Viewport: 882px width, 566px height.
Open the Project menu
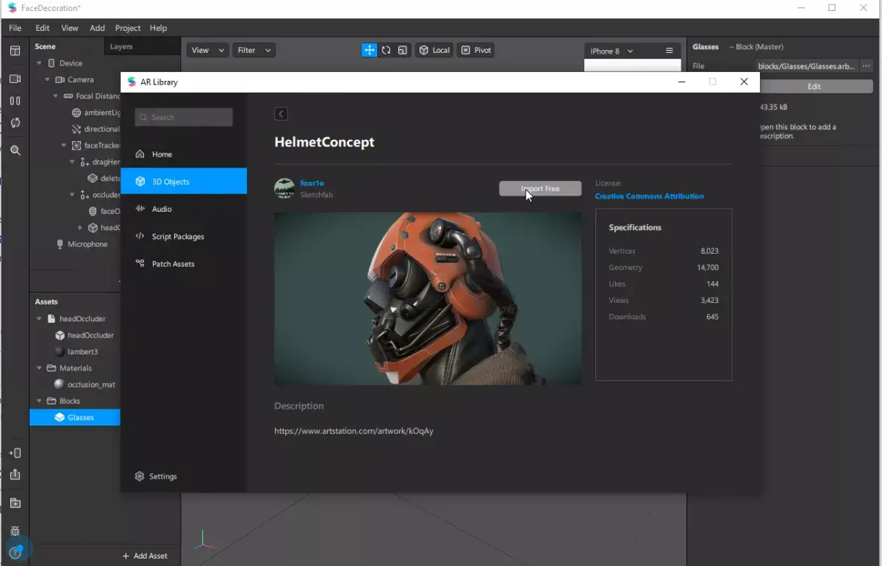coord(128,28)
